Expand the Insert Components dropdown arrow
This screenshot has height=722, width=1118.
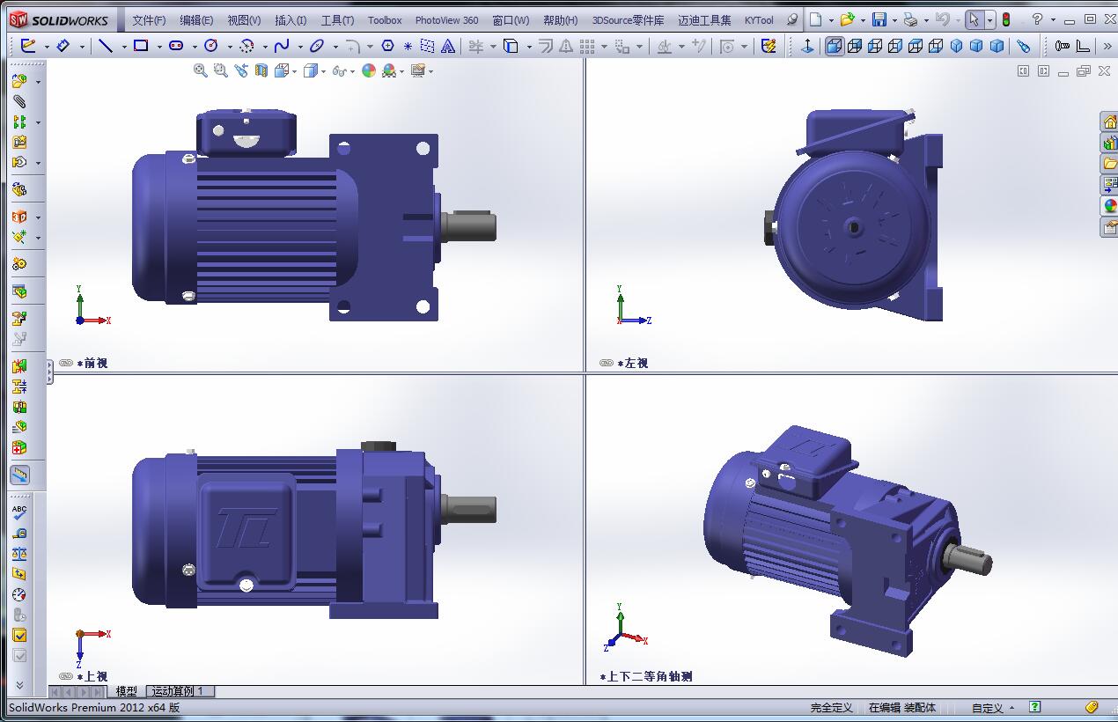click(38, 82)
